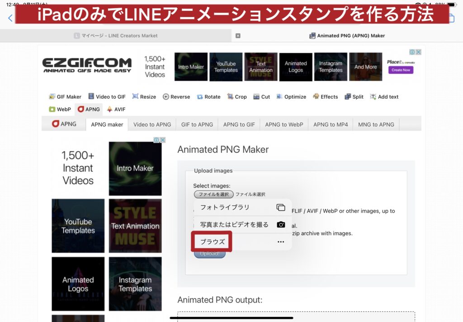463x322 pixels.
Task: Tap the photo library stack icon
Action: (281, 208)
